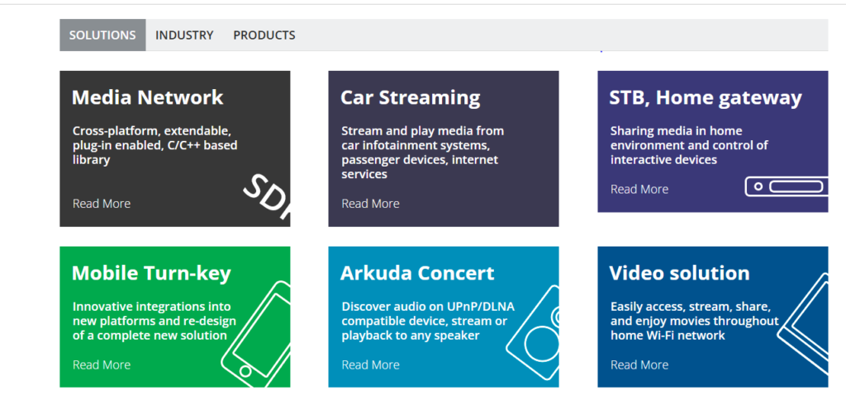Open Read More under Media Network
Viewport: 846px width, 409px height.
101,204
